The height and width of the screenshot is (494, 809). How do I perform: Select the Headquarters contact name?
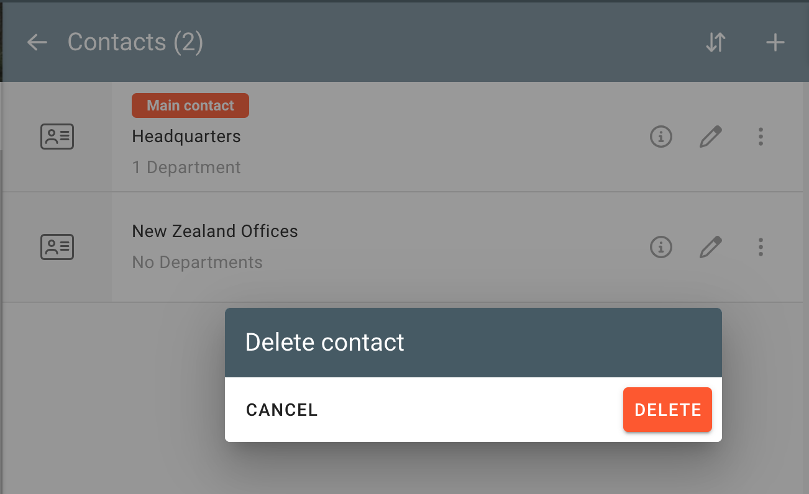tap(186, 137)
